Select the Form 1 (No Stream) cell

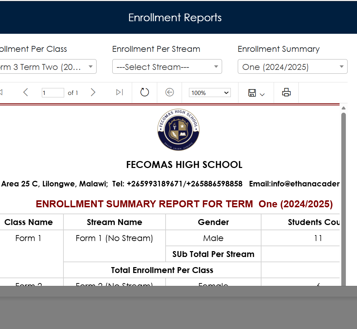114,238
